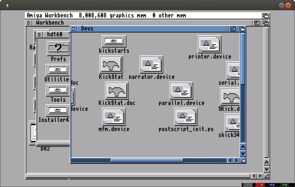This screenshot has height=187, width=295.
Task: Open the KickStat.doc icon
Action: (x=117, y=90)
